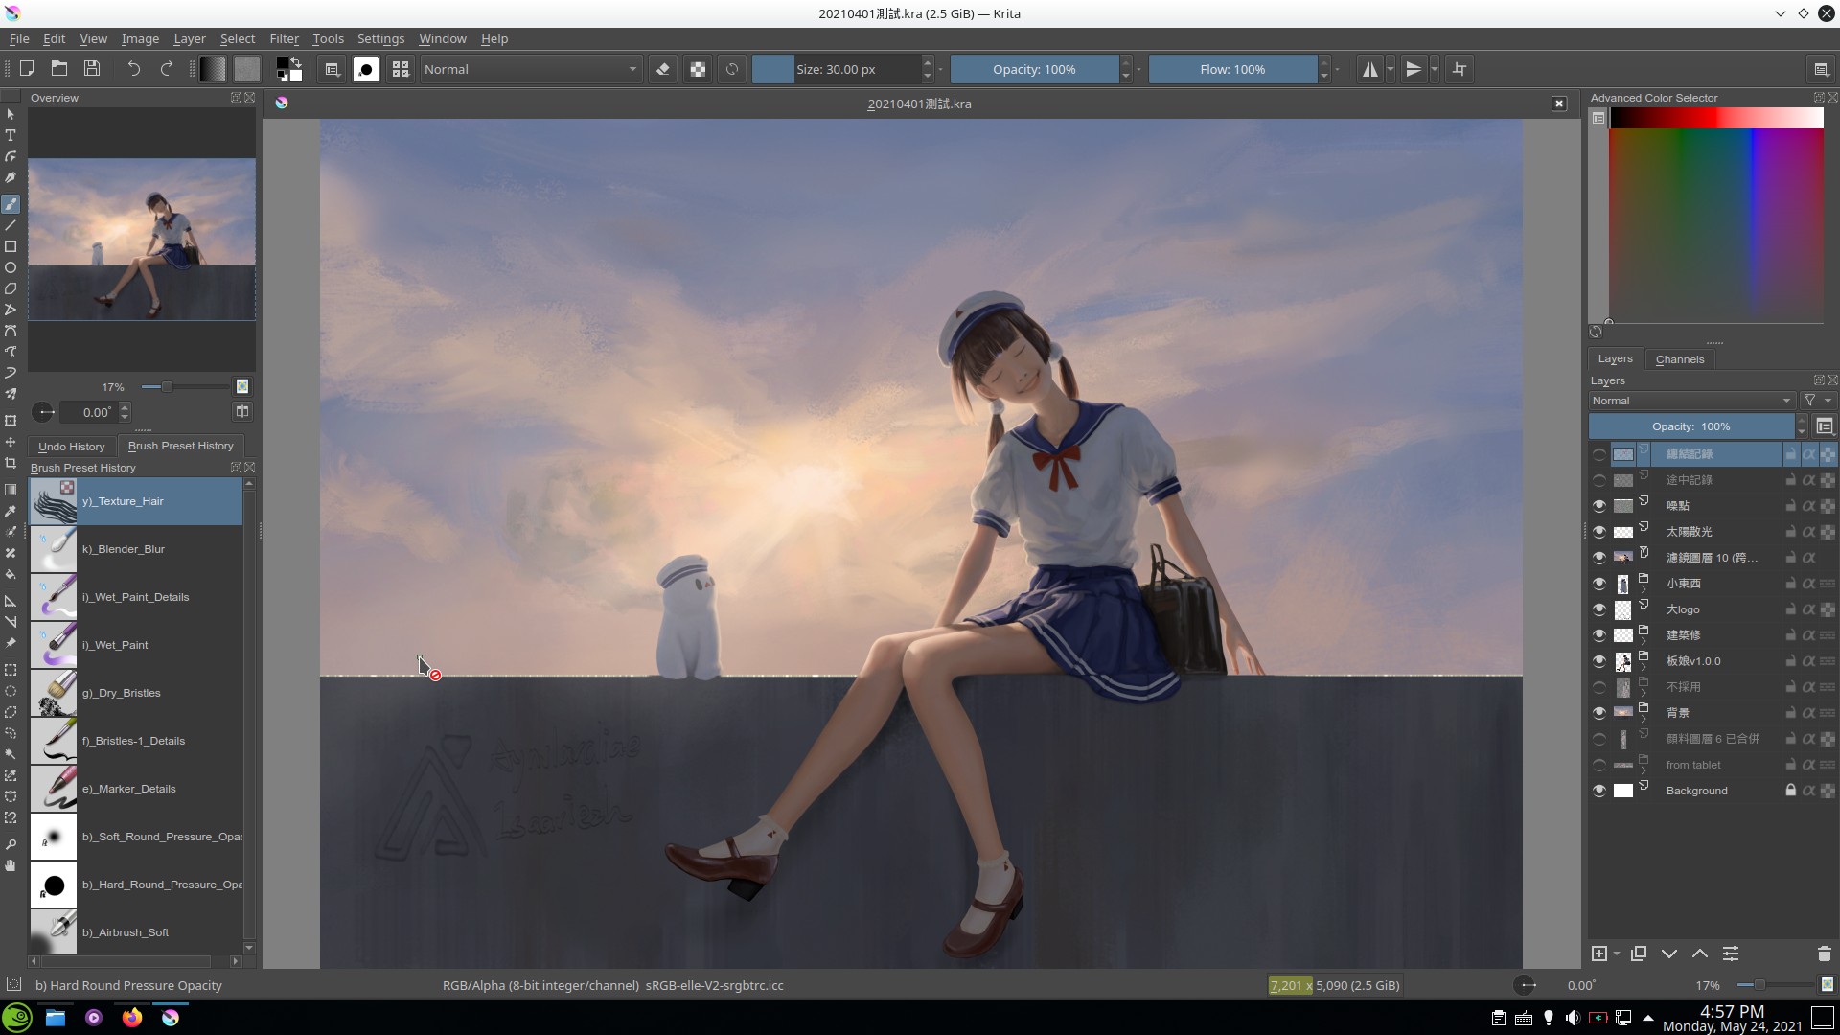1840x1035 pixels.
Task: Expand the 背景 group layer
Action: (1644, 719)
